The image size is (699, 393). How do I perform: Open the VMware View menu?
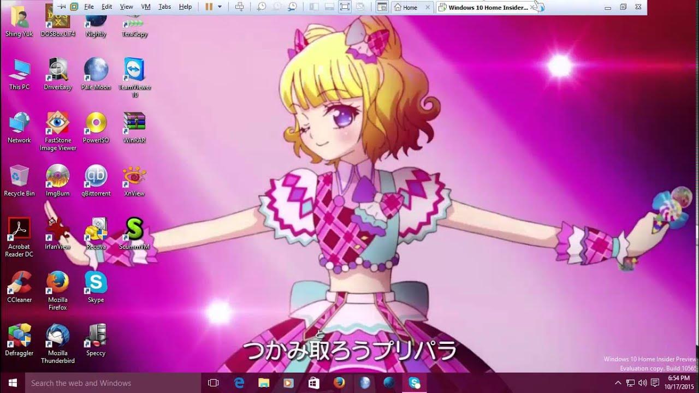click(x=127, y=7)
